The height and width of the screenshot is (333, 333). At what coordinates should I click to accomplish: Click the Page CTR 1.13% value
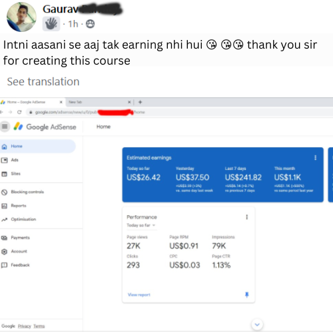pyautogui.click(x=221, y=265)
